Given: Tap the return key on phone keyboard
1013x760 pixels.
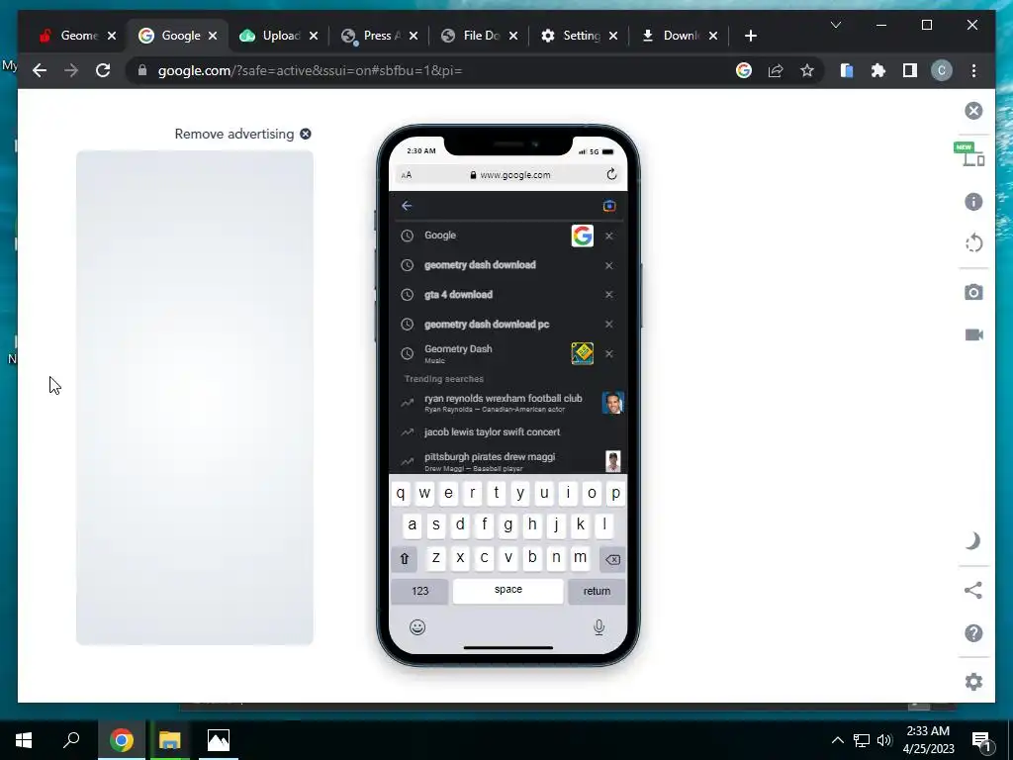Looking at the screenshot, I should click(x=597, y=591).
